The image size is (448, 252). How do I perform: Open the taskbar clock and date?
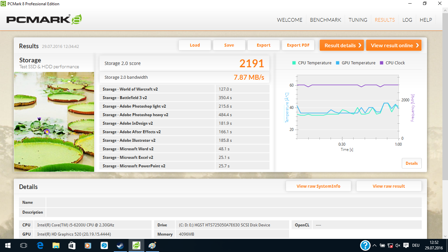click(x=434, y=245)
